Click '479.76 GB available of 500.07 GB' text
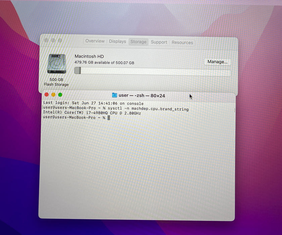This screenshot has width=282, height=235. coord(104,62)
